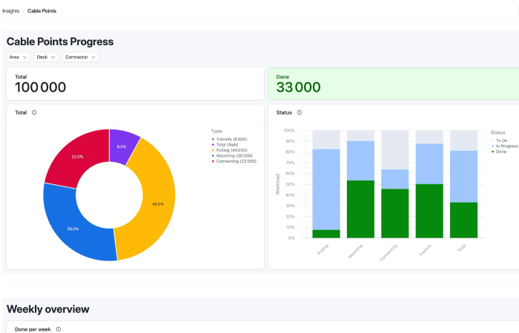Open the Contractor filter dropdown
Viewport: 519px width, 333px height.
[80, 57]
